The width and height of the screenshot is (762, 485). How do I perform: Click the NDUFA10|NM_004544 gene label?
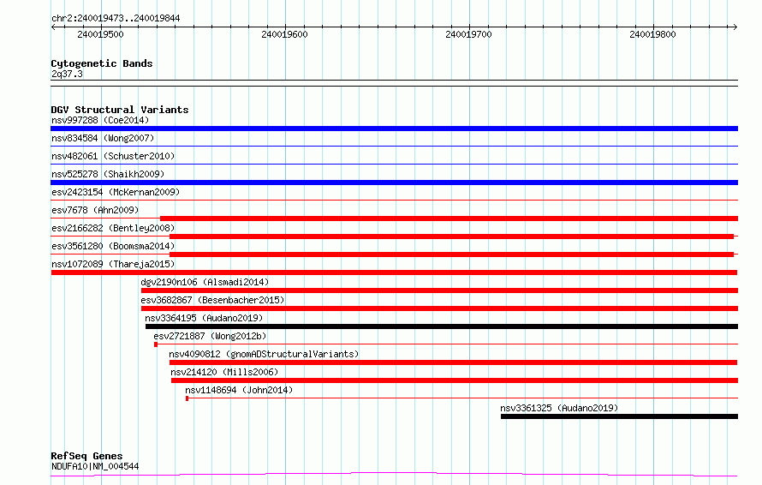point(95,466)
